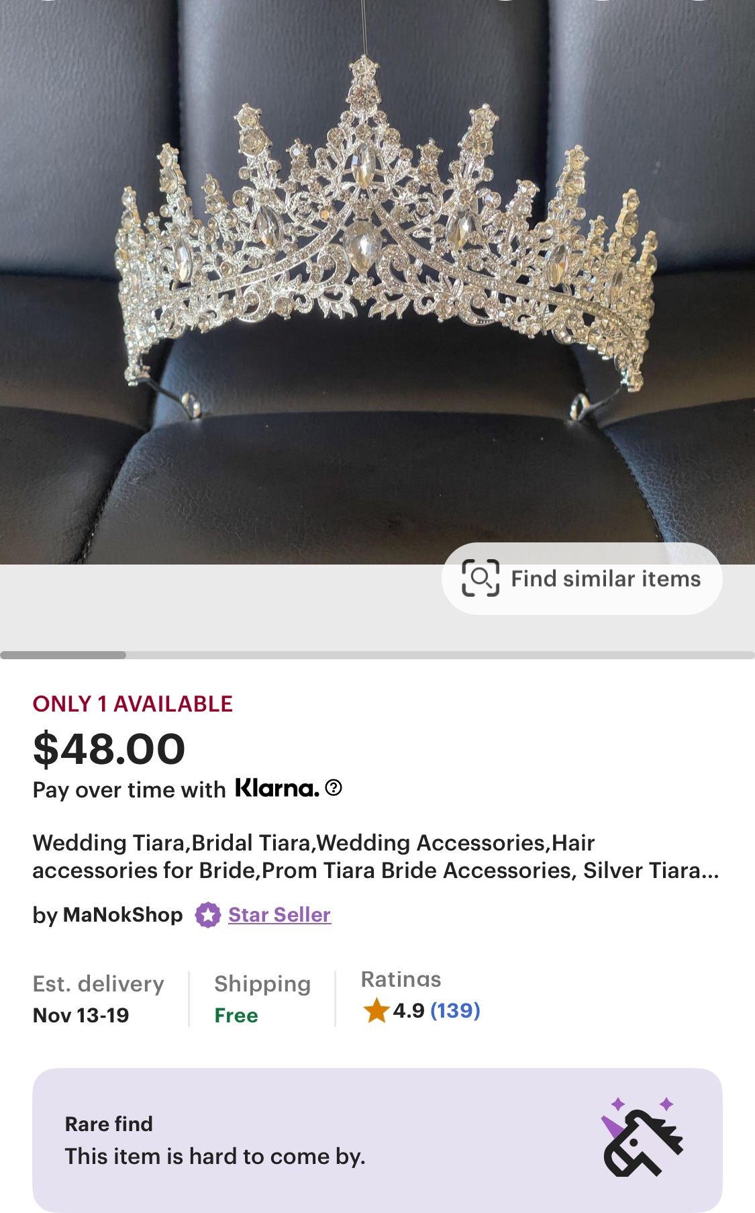This screenshot has width=755, height=1213.
Task: Click the Klarna logo
Action: [276, 788]
